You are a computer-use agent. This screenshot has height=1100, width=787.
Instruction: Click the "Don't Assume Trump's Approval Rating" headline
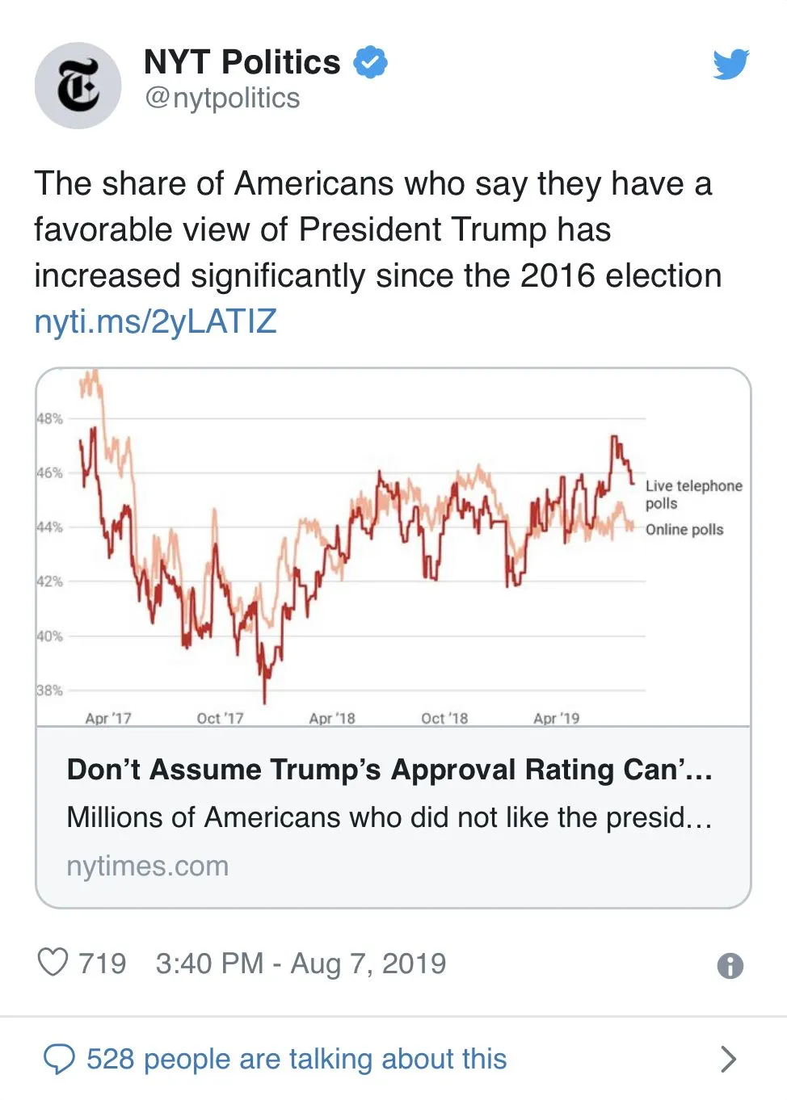tap(389, 770)
